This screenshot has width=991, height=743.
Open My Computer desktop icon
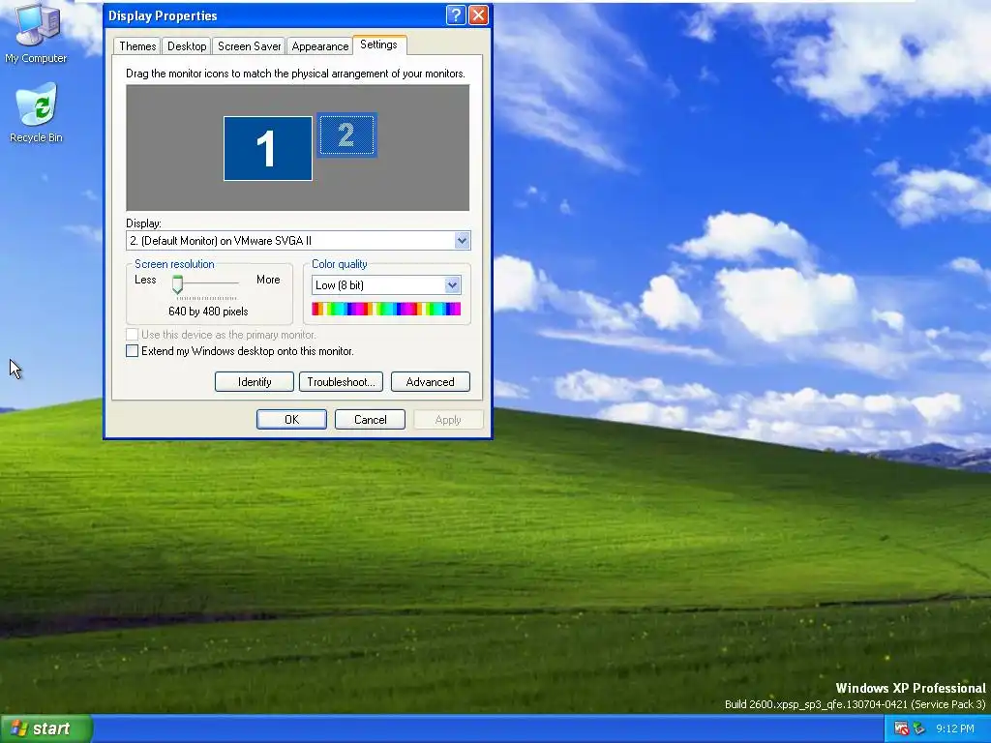(x=36, y=34)
